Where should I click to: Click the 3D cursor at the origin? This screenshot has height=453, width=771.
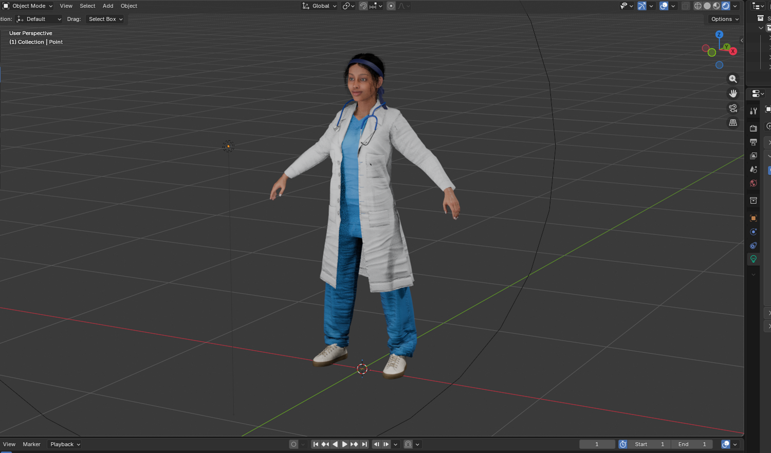click(362, 368)
